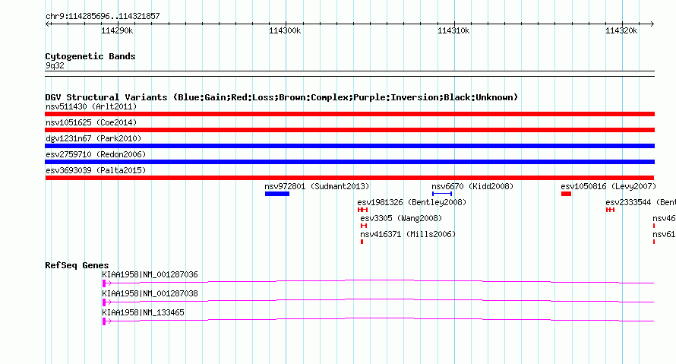The height and width of the screenshot is (364, 676).
Task: Click the NM_001287036 intron line
Action: click(380, 280)
